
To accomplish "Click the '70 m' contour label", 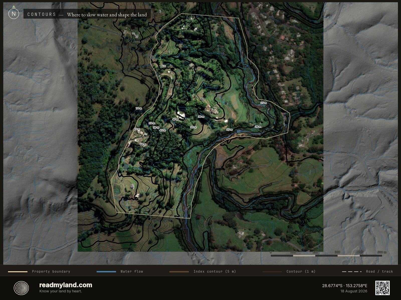I will 139,108.
